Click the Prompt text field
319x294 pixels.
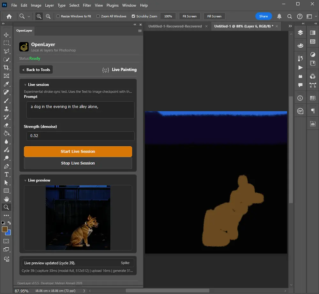point(80,110)
